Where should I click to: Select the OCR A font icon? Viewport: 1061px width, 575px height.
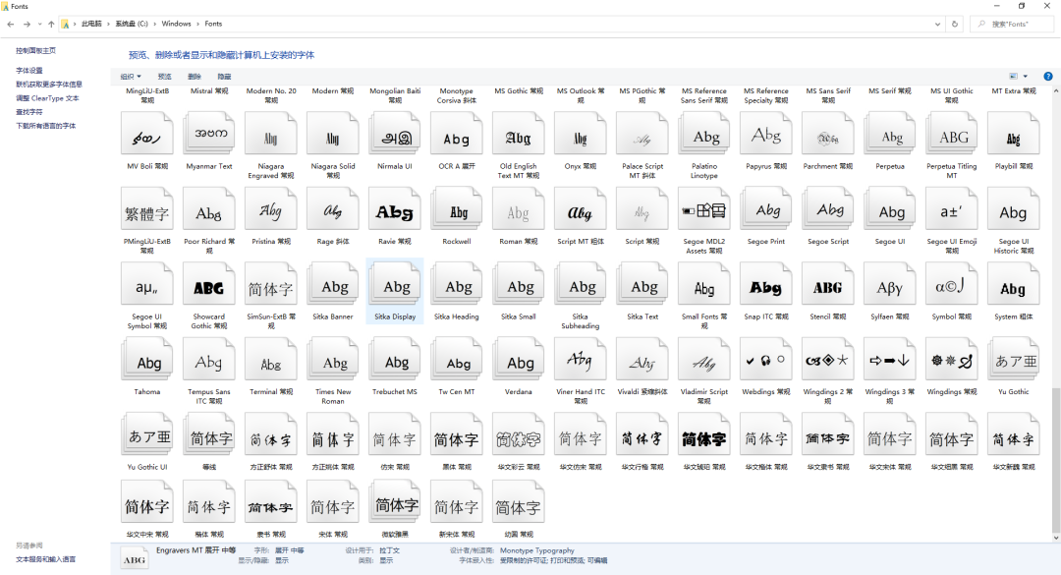click(457, 135)
